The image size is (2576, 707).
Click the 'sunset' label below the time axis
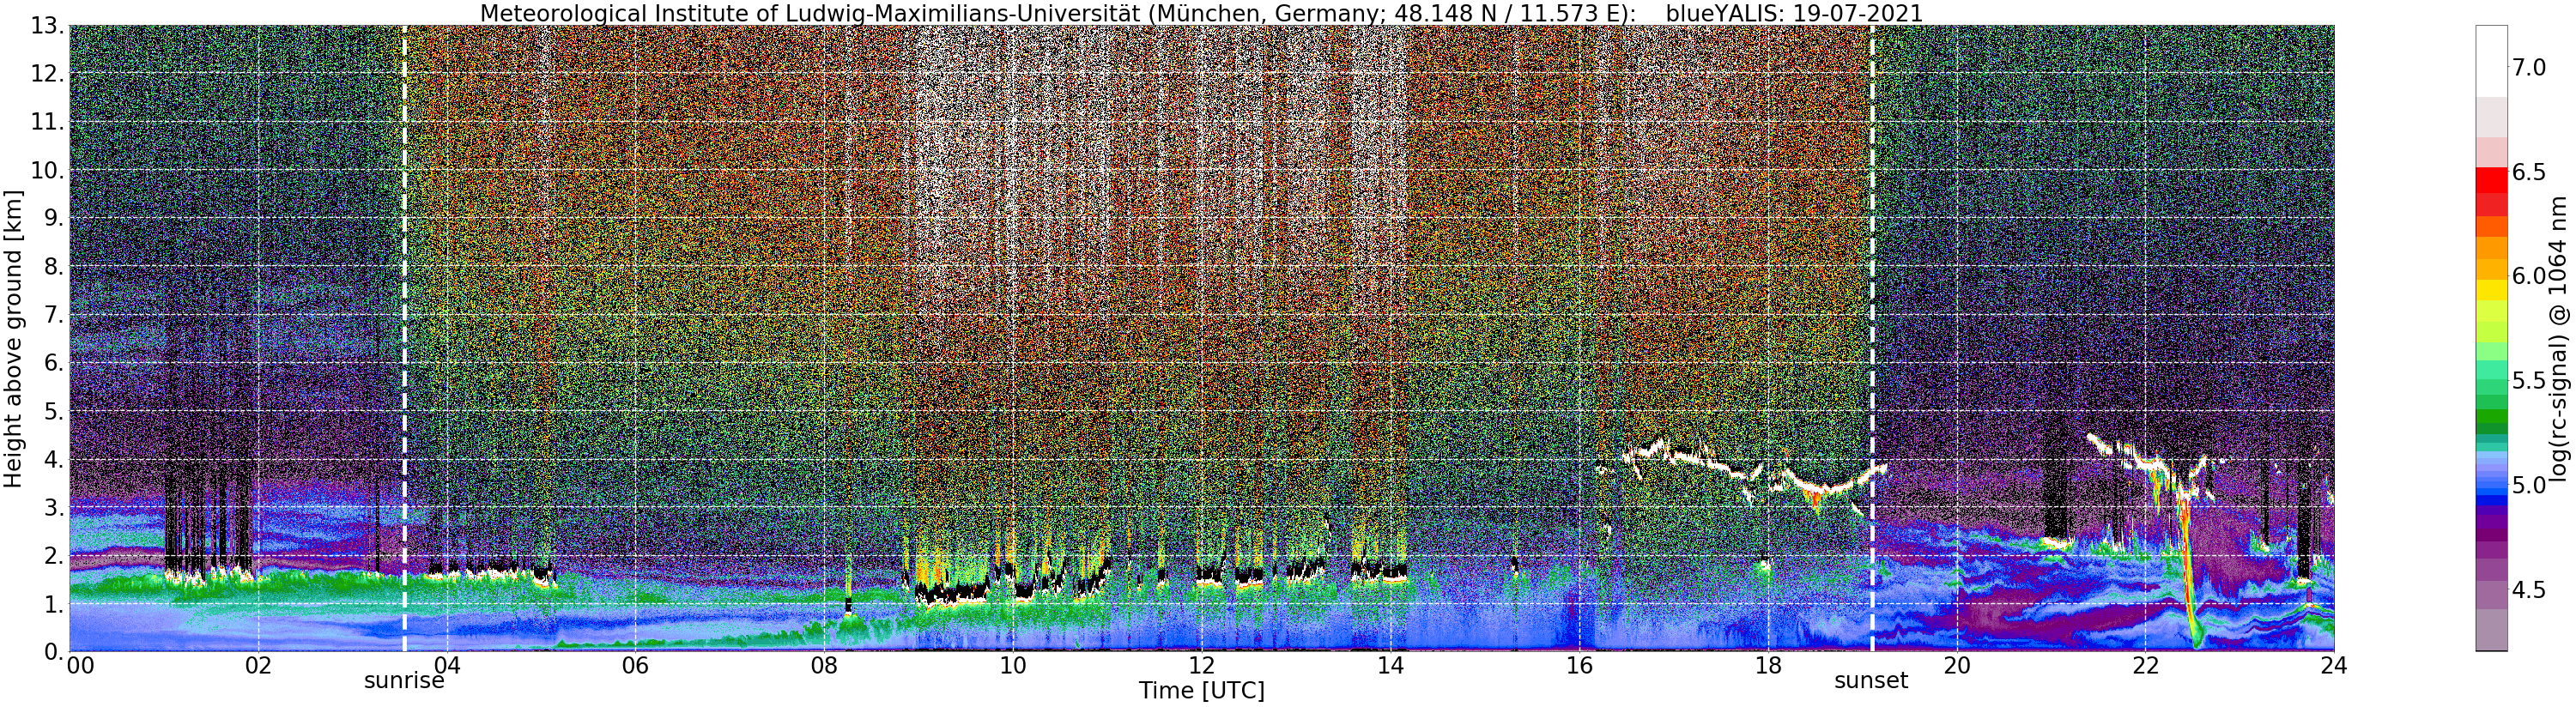pyautogui.click(x=1871, y=681)
